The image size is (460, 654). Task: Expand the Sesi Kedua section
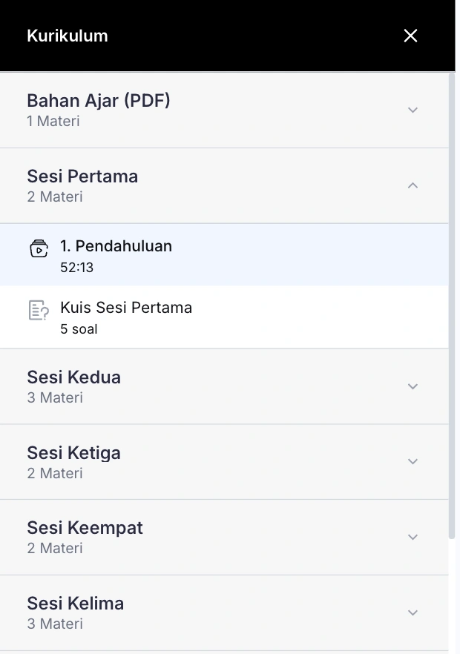tap(413, 386)
